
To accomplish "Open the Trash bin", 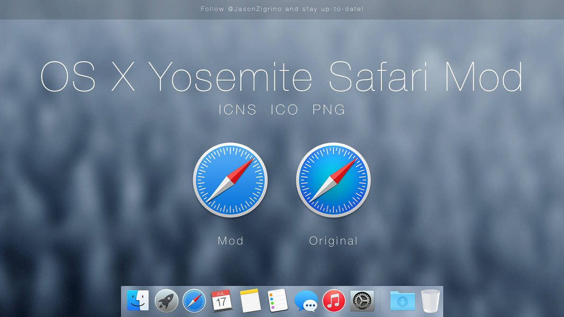I will pos(430,300).
